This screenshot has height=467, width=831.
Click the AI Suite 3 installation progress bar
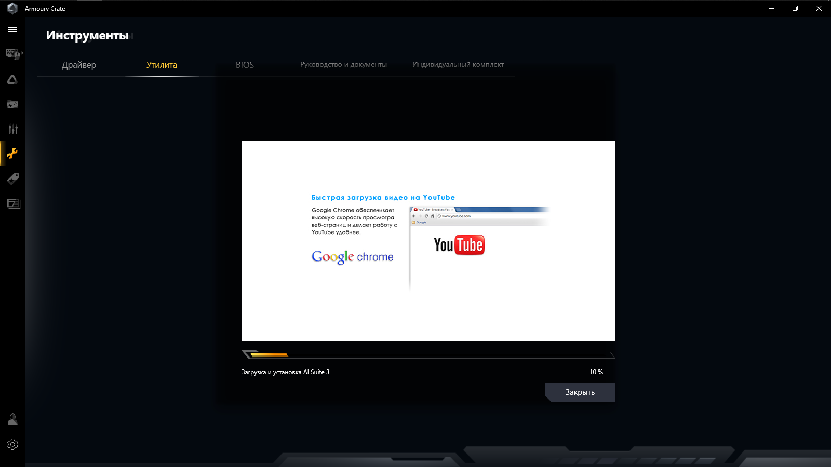[x=428, y=355]
